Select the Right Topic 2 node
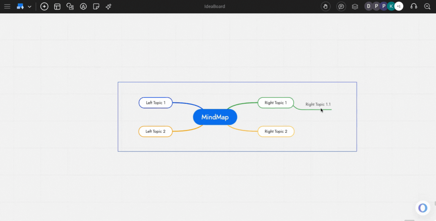Image resolution: width=436 pixels, height=221 pixels. coord(276,131)
